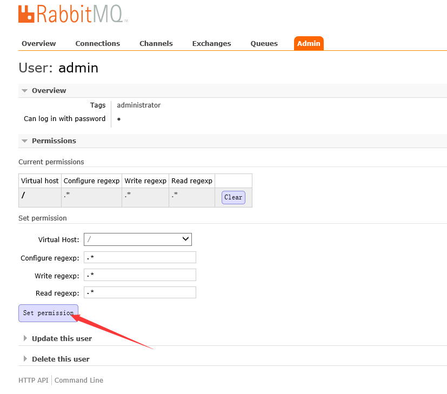Viewport: 447px width, 394px height.
Task: Focus the Read regexp input field
Action: coord(139,292)
